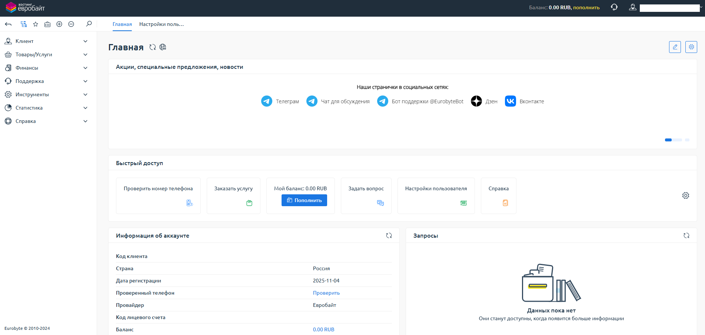Open the support headset icon in header

point(614,7)
